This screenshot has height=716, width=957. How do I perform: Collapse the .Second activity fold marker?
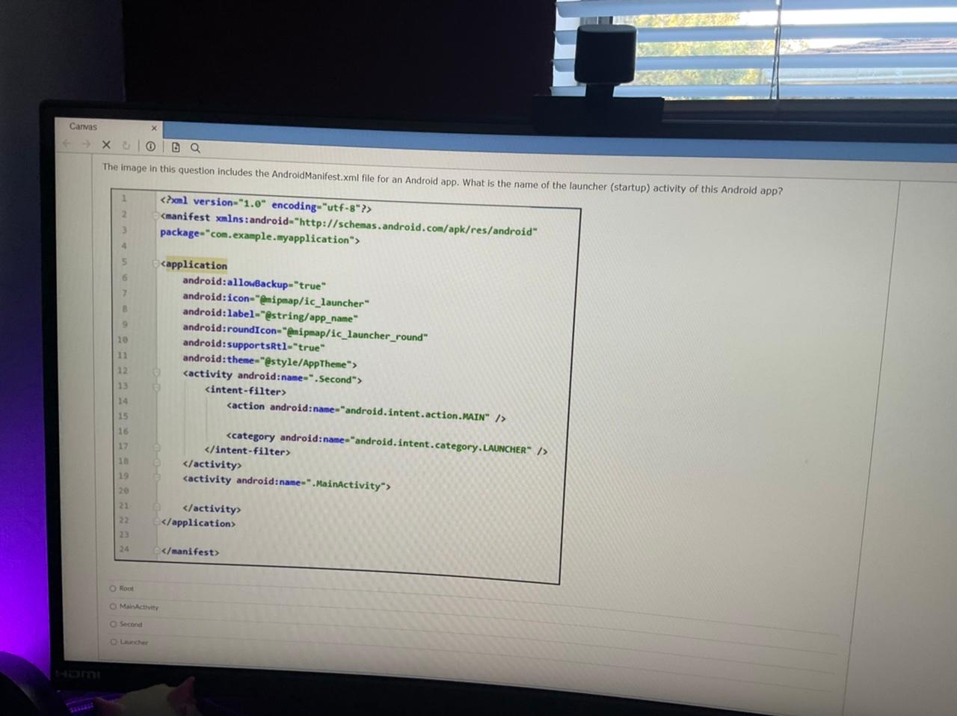coord(156,371)
